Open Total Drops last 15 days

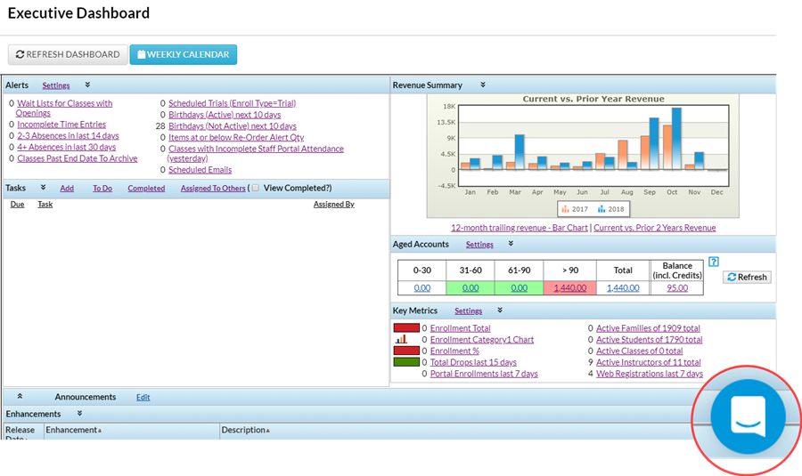click(x=473, y=362)
